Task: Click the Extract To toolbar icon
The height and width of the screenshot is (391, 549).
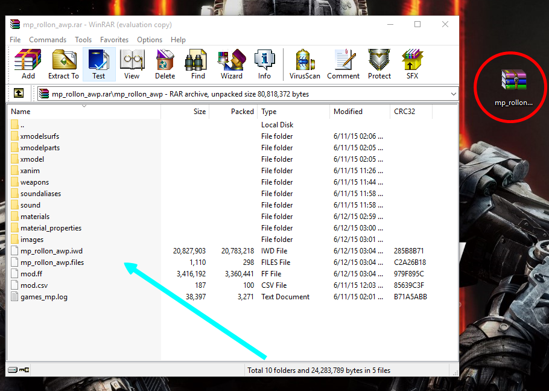Action: pyautogui.click(x=63, y=64)
